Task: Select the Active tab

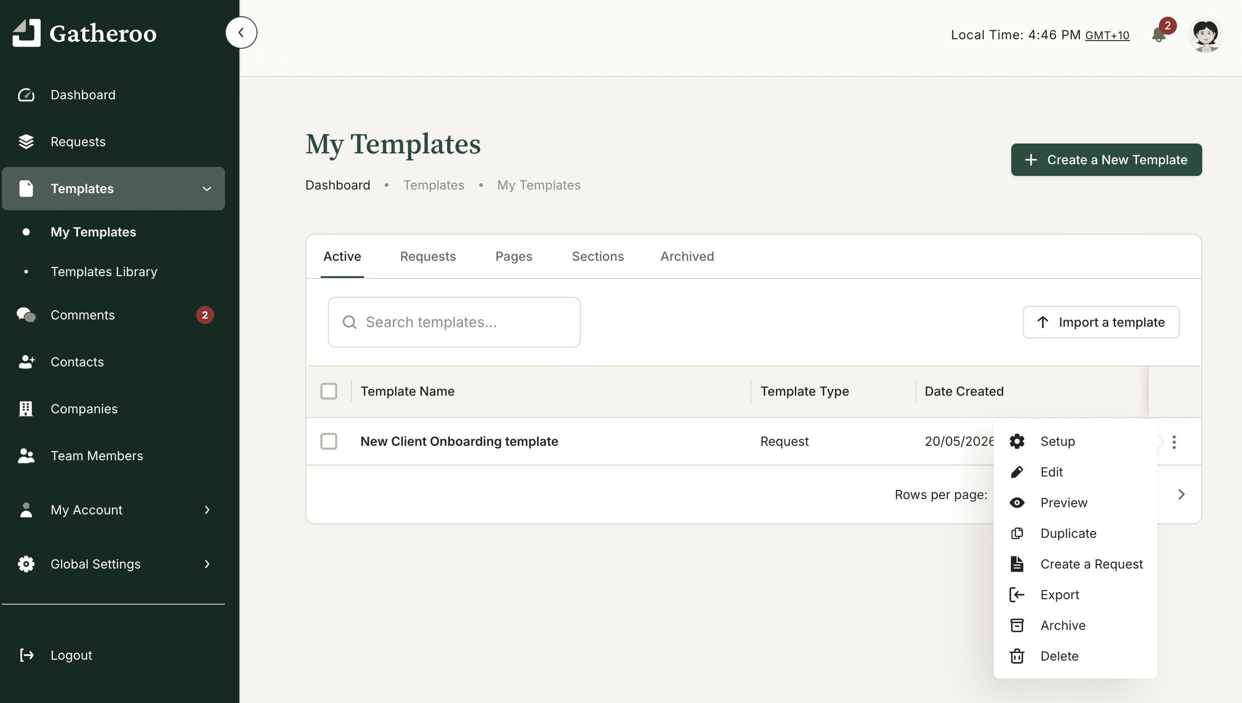Action: [342, 256]
